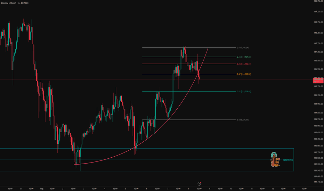
Task: Click the 118,750.00 price axis label
Action: click(x=318, y=22)
